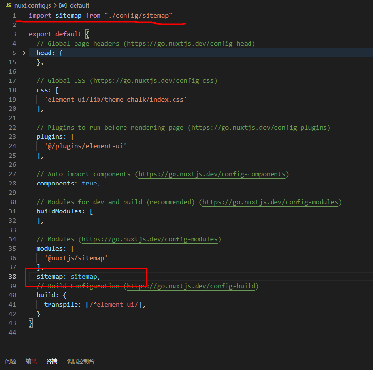This screenshot has width=373, height=370.
Task: Click the transpile property on line 41
Action: coord(61,305)
